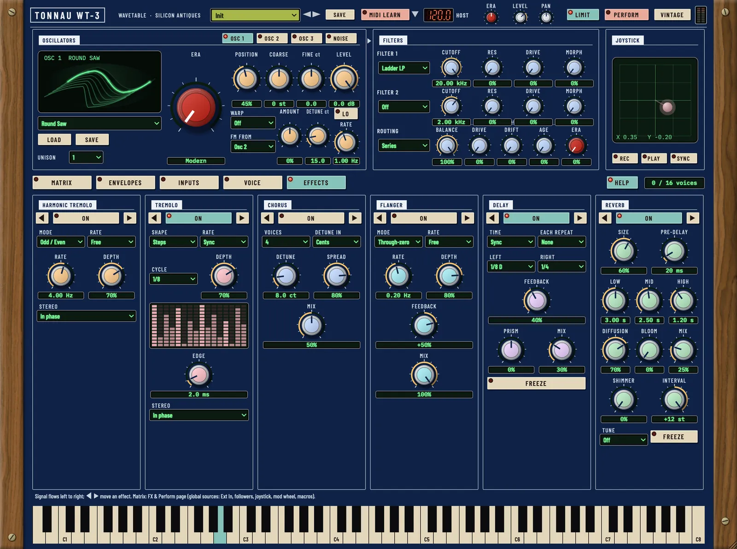Toggle Tremolo effect ON switch

pos(199,218)
